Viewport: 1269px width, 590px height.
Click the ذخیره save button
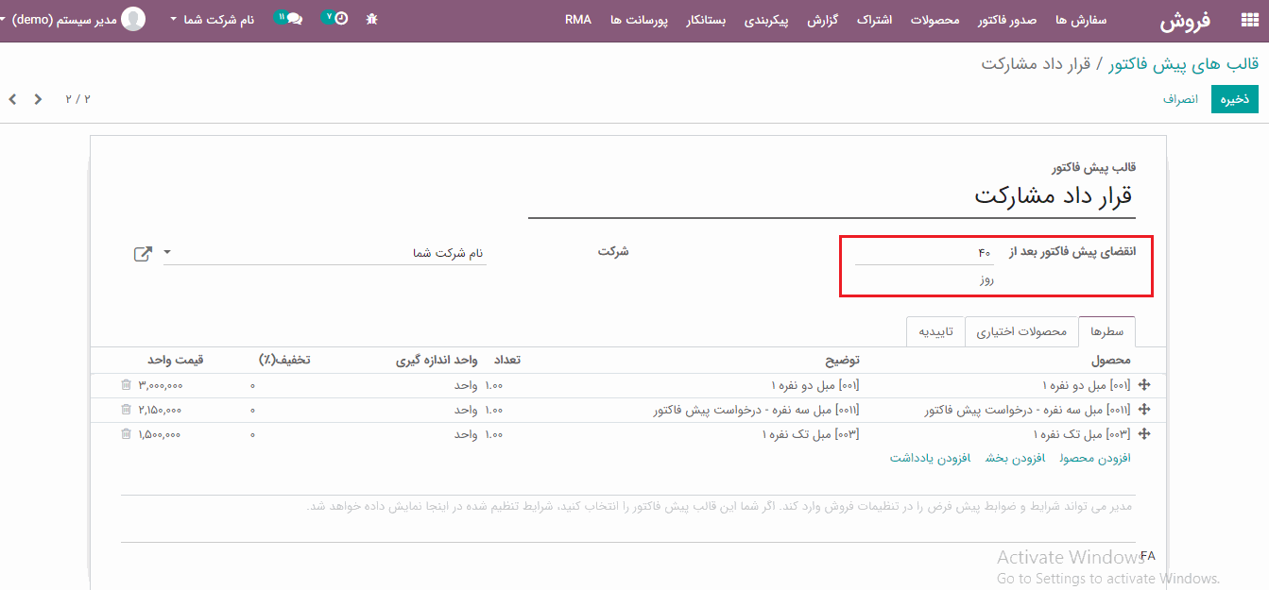(1234, 99)
